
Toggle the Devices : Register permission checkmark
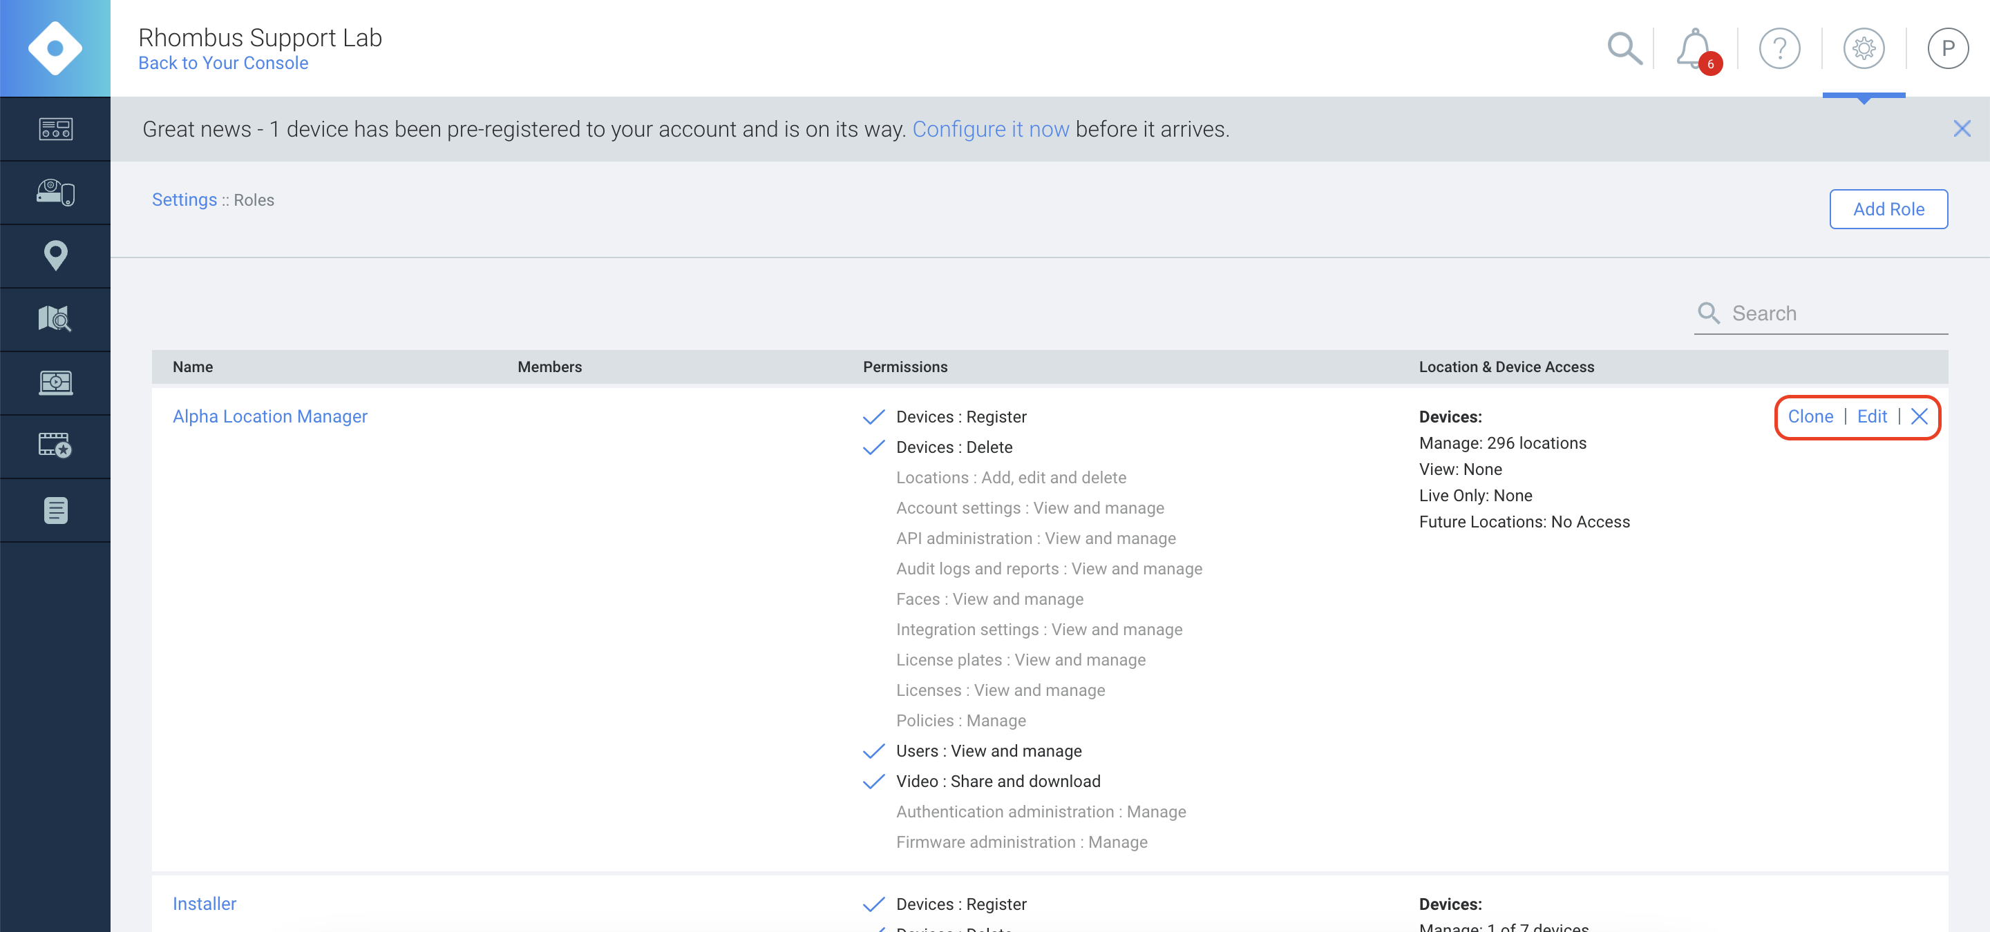tap(873, 416)
